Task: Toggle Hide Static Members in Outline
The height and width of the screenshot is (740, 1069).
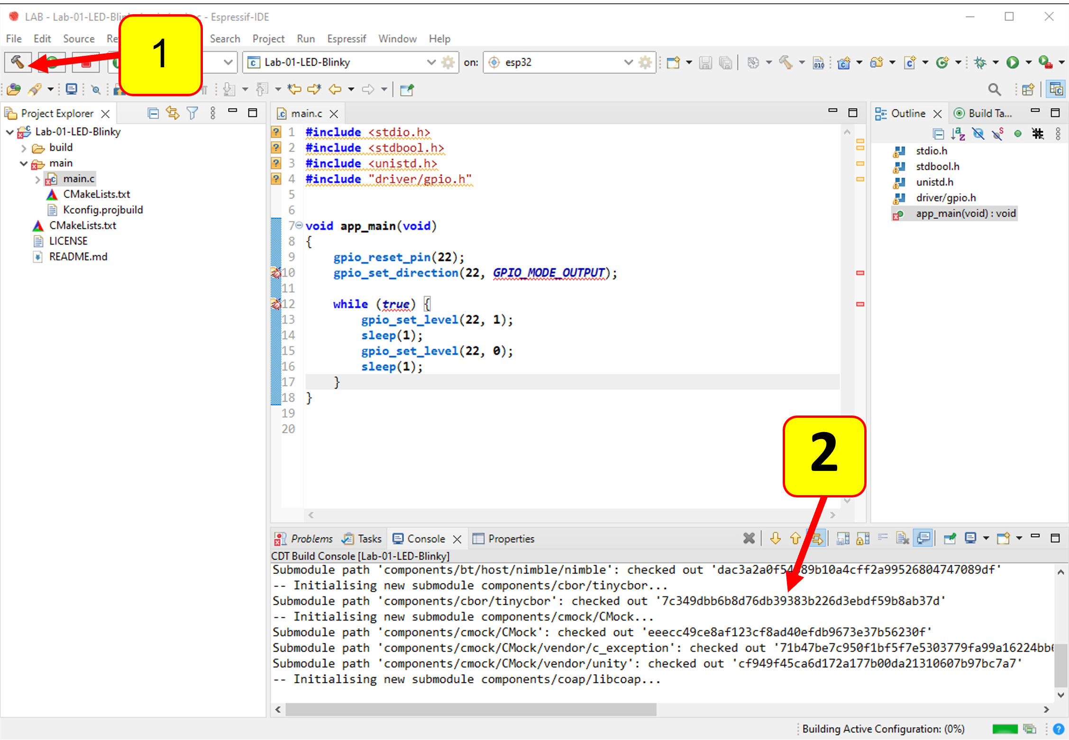Action: click(x=997, y=134)
